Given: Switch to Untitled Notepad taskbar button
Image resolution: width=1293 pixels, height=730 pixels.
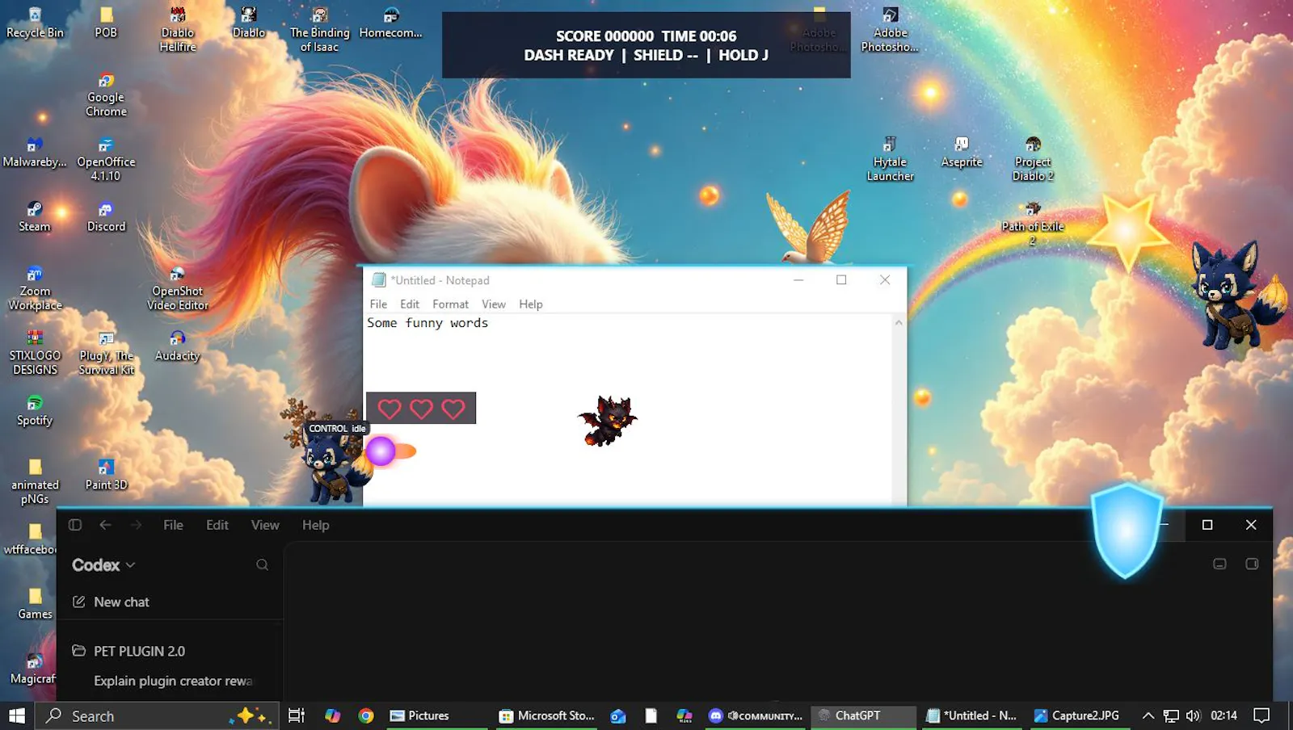Looking at the screenshot, I should click(x=972, y=715).
